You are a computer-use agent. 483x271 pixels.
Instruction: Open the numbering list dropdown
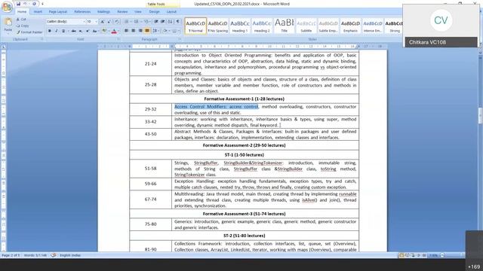pyautogui.click(x=141, y=22)
